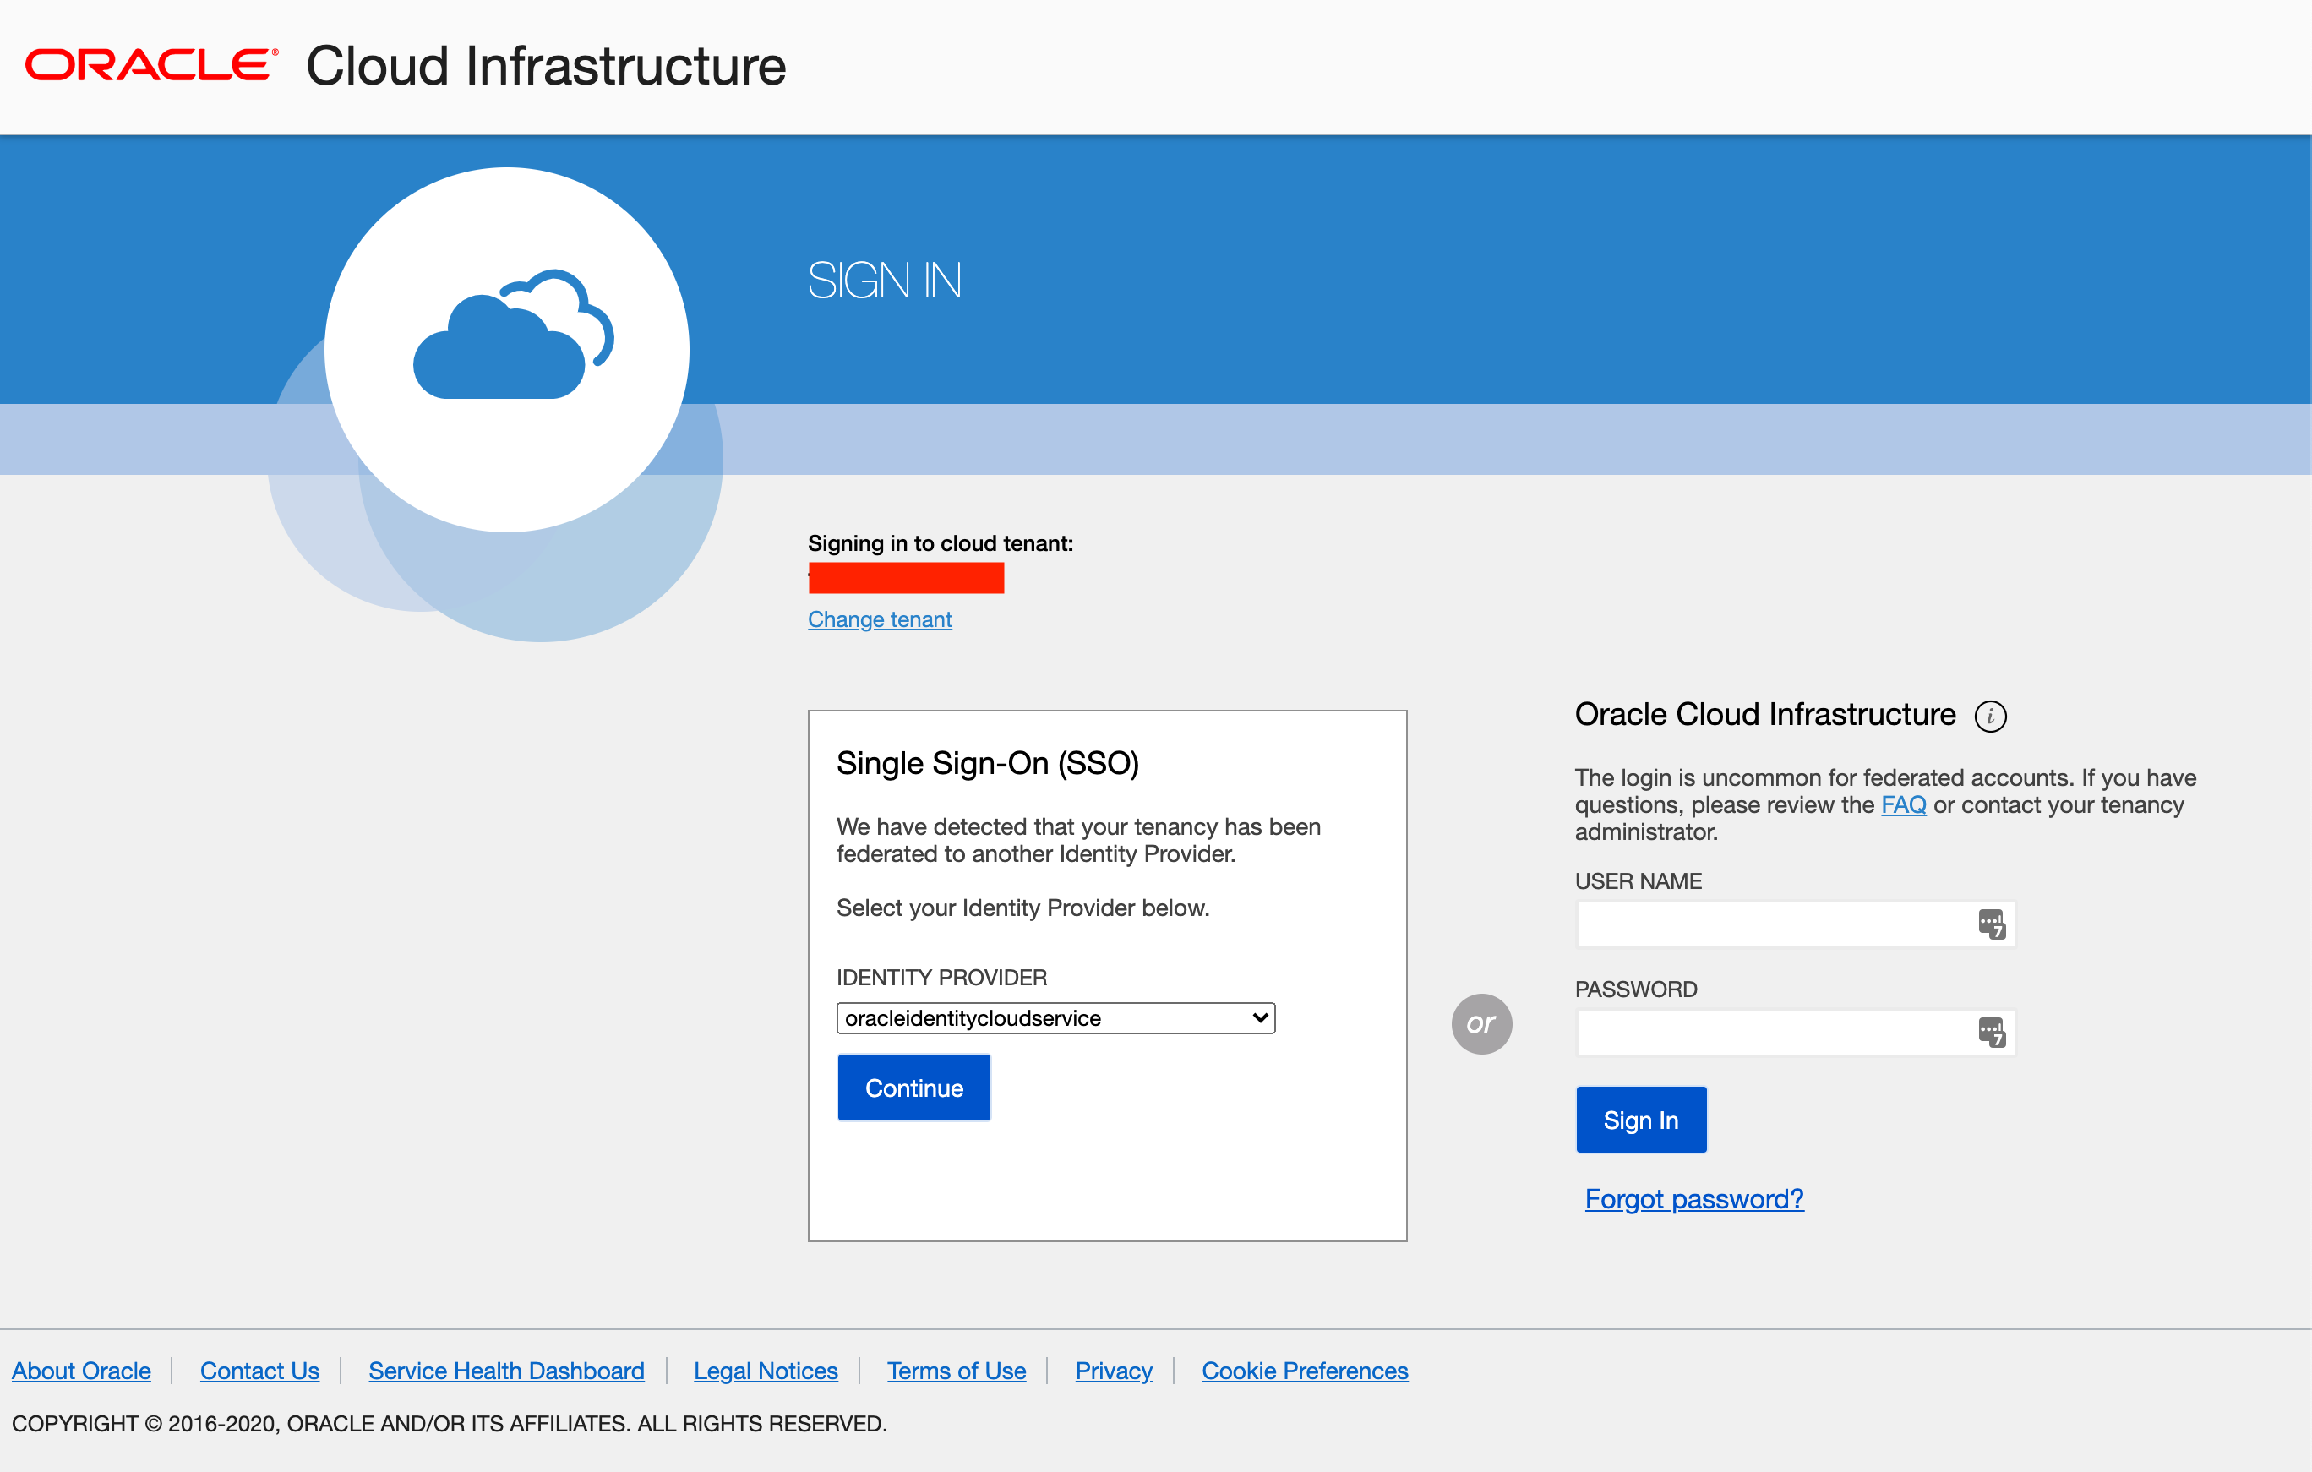Open Contact Us footer link
Image resolution: width=2312 pixels, height=1472 pixels.
coord(259,1371)
